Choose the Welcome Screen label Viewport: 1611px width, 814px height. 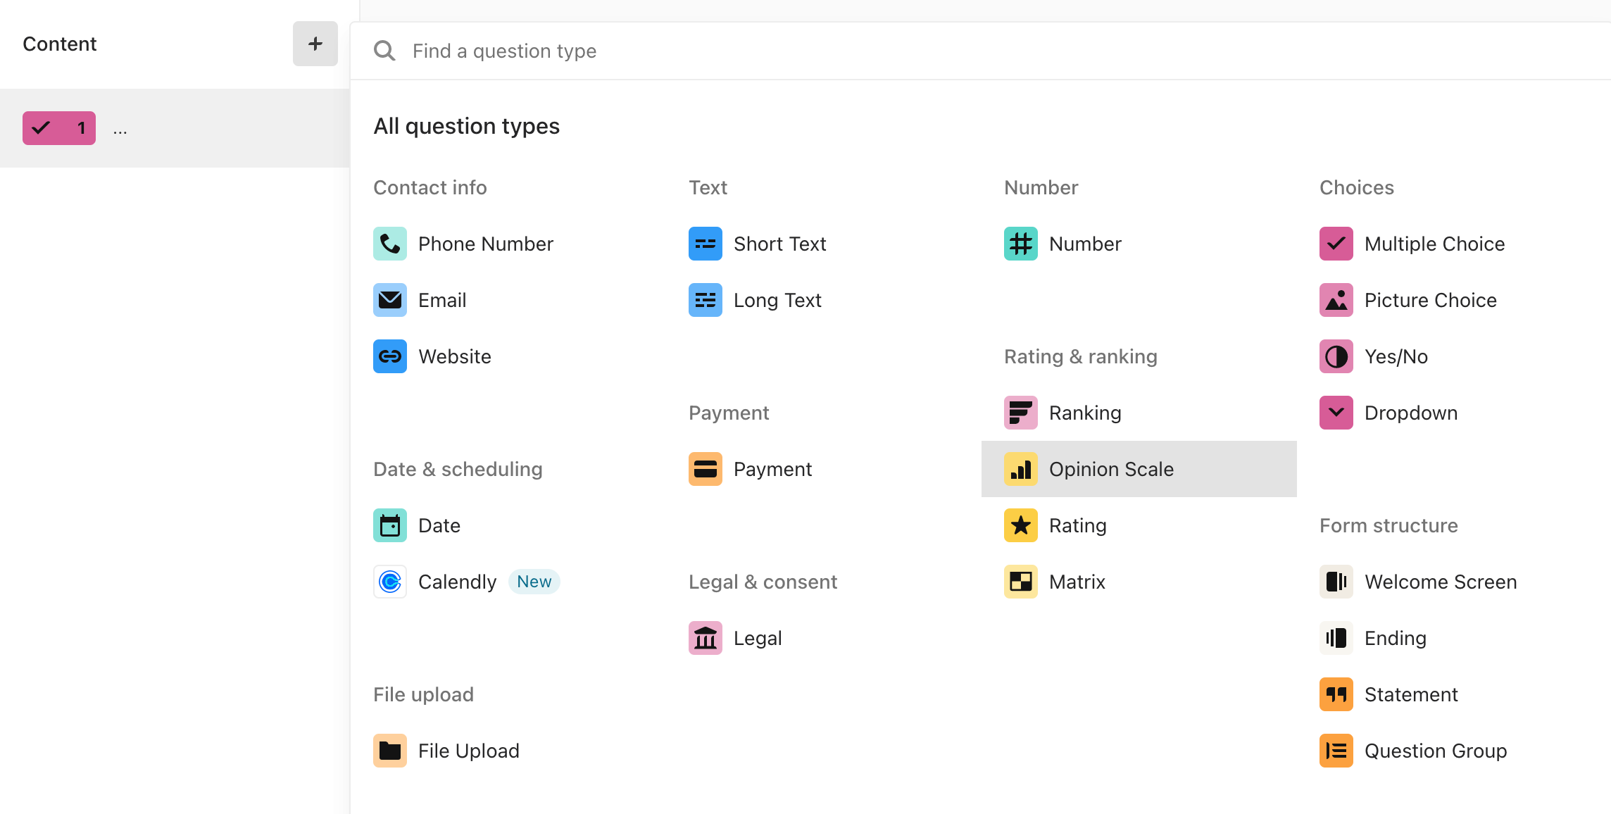click(1441, 582)
